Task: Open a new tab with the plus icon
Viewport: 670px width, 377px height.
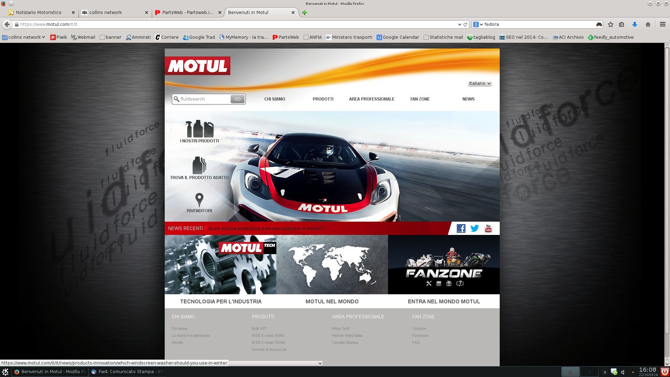Action: pyautogui.click(x=305, y=13)
